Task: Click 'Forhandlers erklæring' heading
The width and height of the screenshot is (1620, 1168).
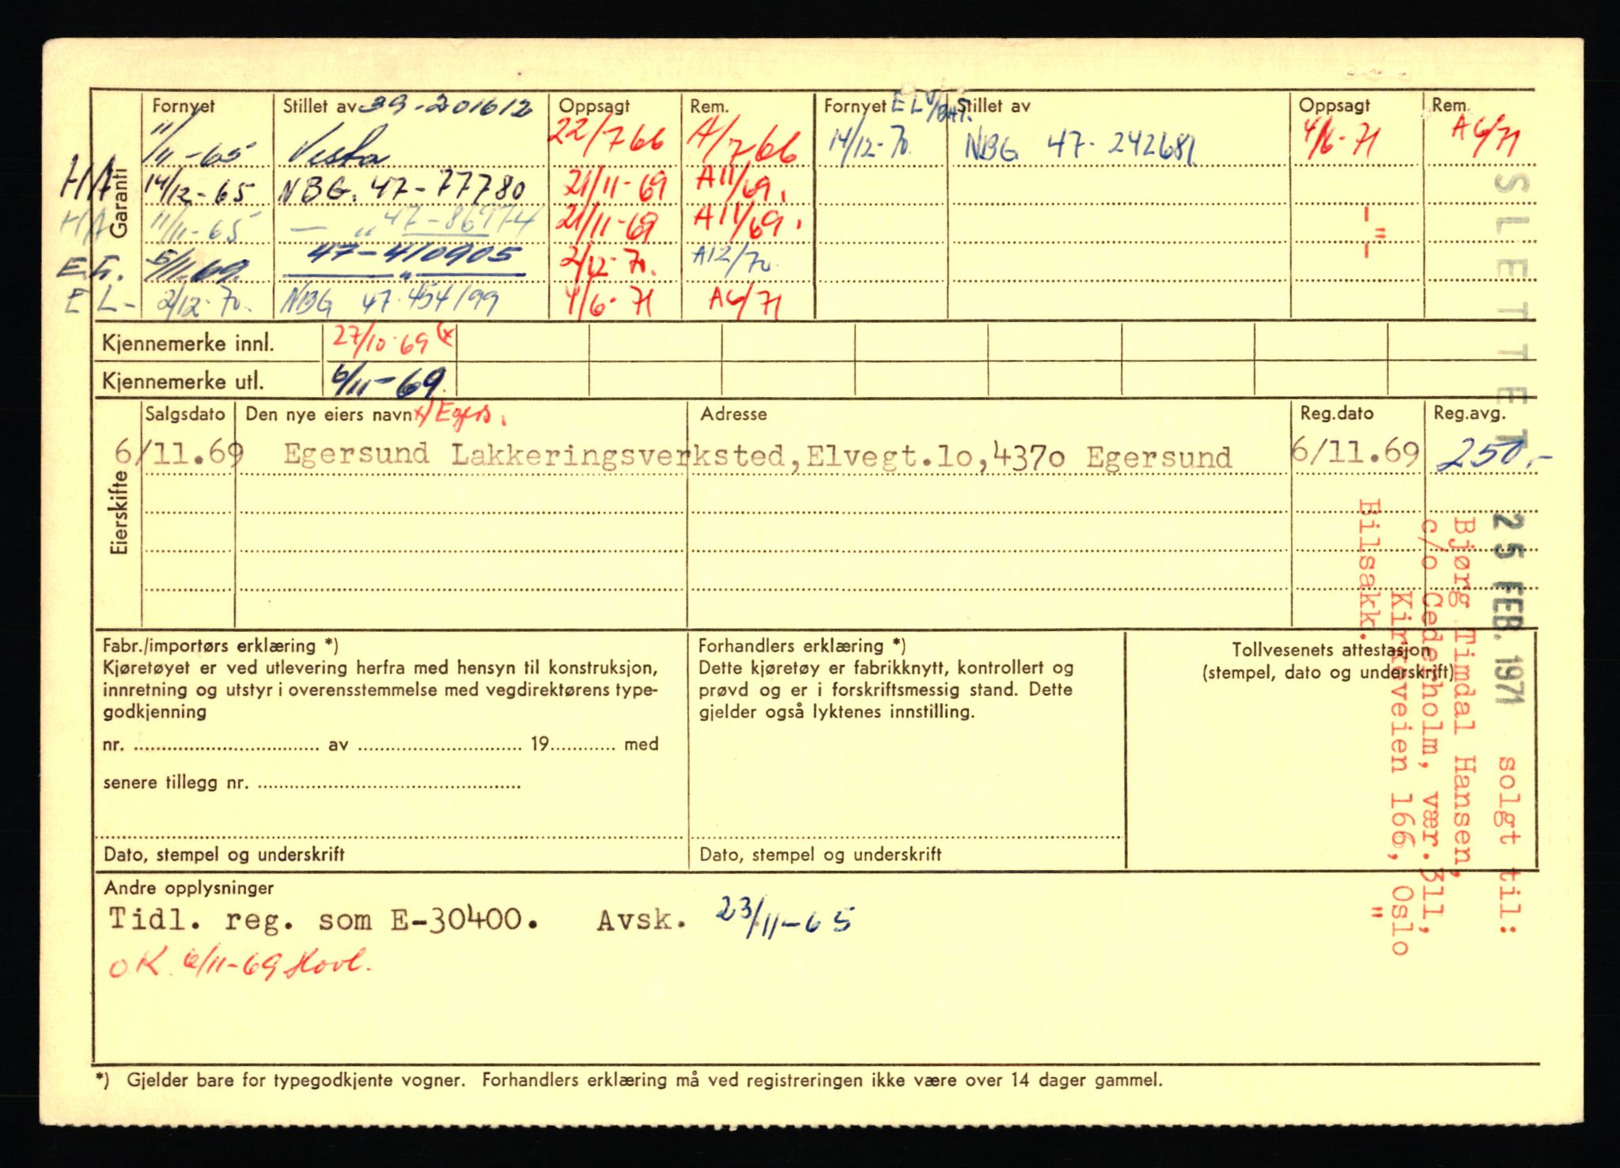Action: coord(802,645)
